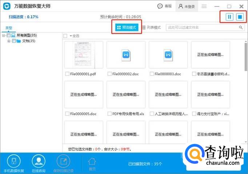The width and height of the screenshot is (248, 174).
Task: Select the PDF专用快易专用.xls thumbnail
Action: coord(126,94)
